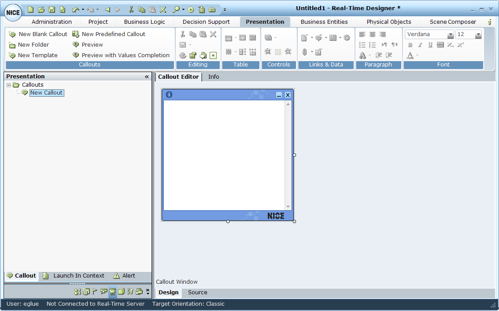Click the Align Center paragraph icon
Image resolution: width=499 pixels, height=311 pixels.
pos(372,34)
